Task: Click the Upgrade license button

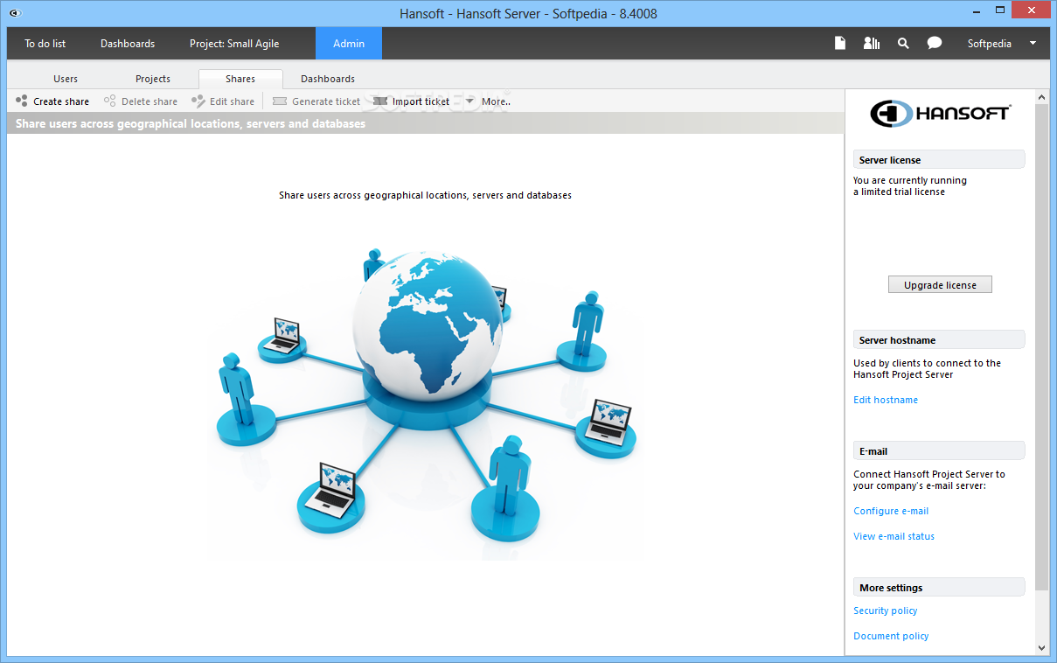Action: [x=940, y=285]
